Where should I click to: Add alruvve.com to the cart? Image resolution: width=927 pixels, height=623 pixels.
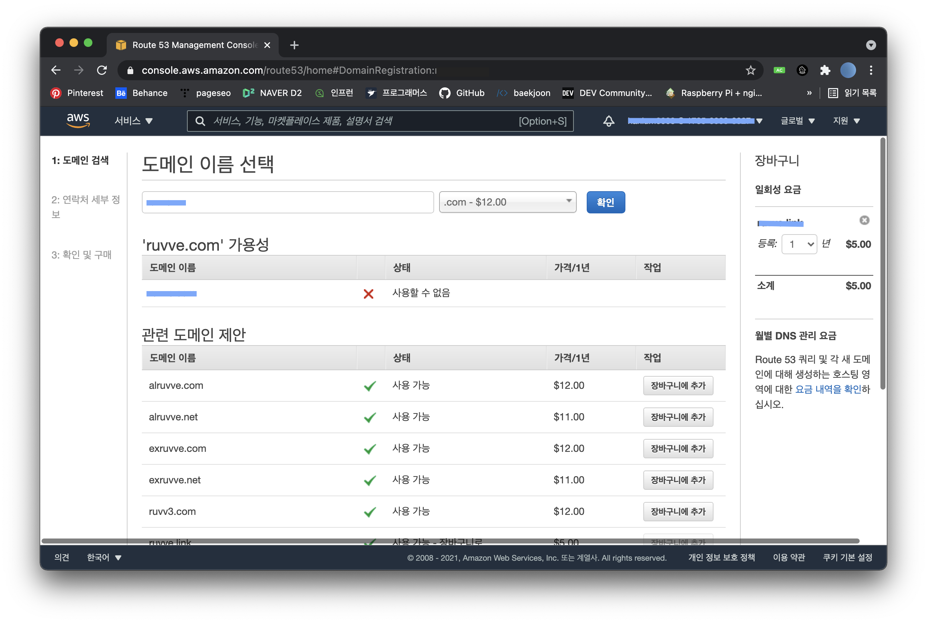(678, 385)
